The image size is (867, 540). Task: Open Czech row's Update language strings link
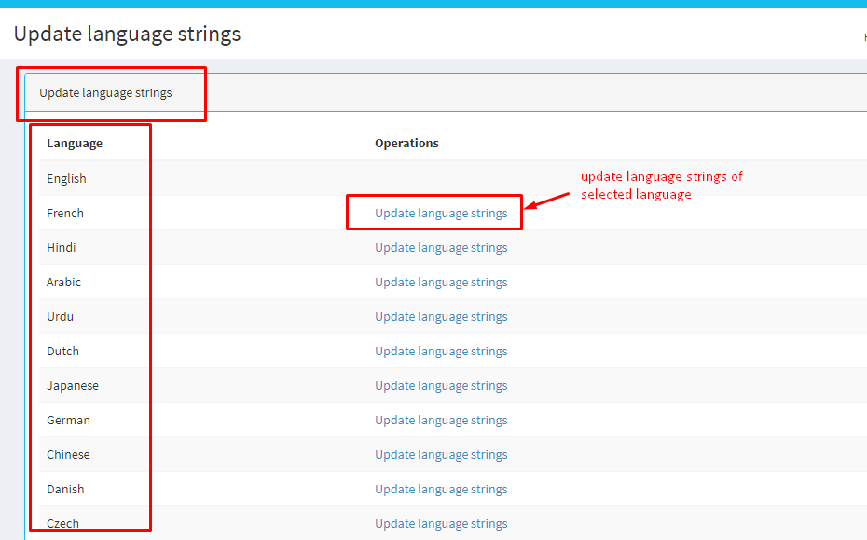(441, 524)
